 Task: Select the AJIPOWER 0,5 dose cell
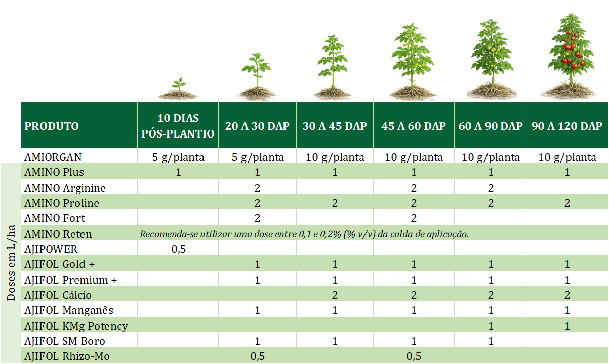(178, 249)
